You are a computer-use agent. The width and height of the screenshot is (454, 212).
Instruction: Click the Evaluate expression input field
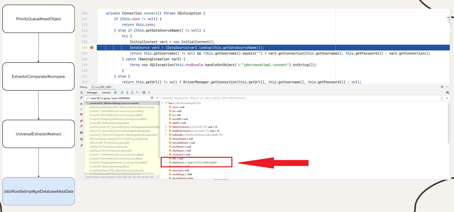point(299,98)
